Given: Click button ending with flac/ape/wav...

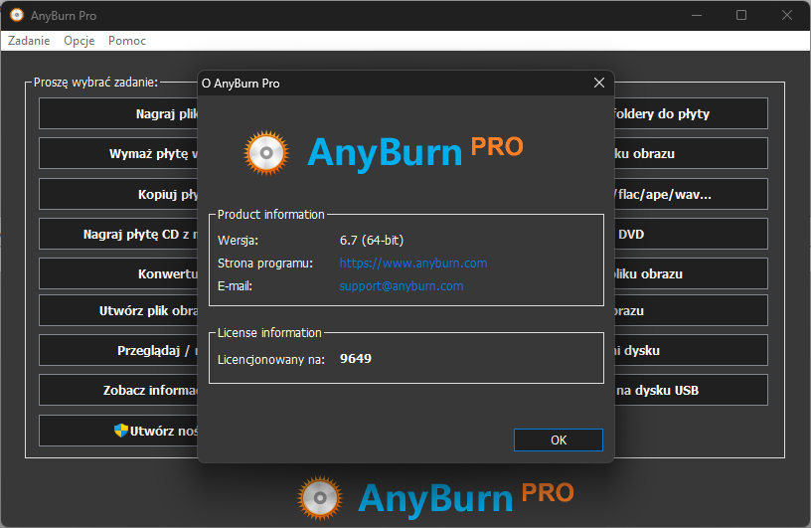Looking at the screenshot, I should pyautogui.click(x=691, y=194).
